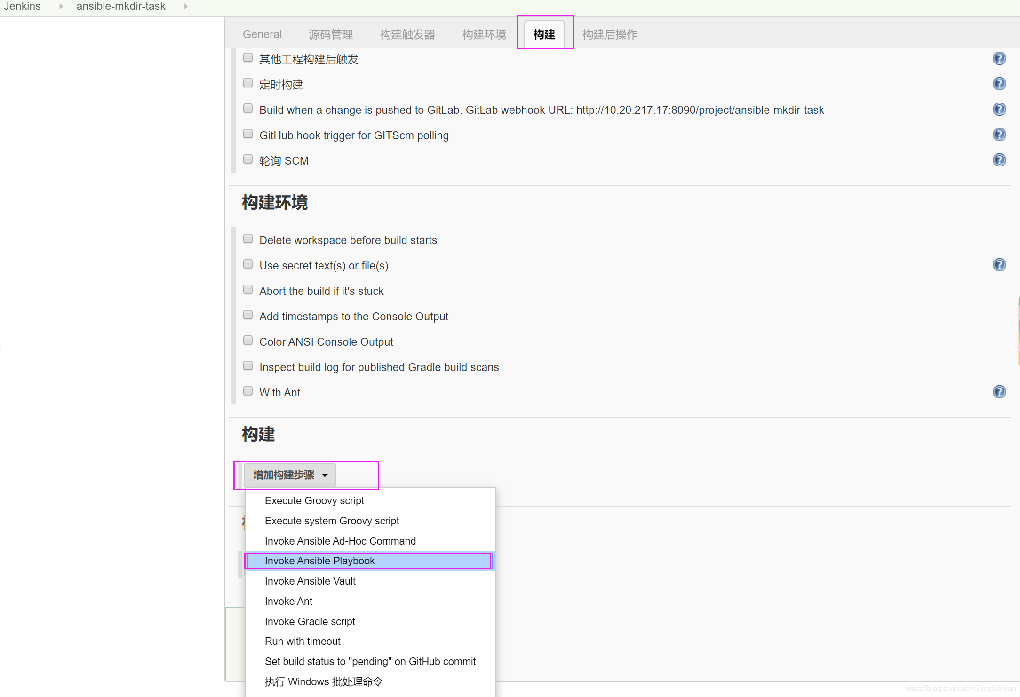
Task: Check GitHub hook trigger for GITScm polling
Action: (248, 134)
